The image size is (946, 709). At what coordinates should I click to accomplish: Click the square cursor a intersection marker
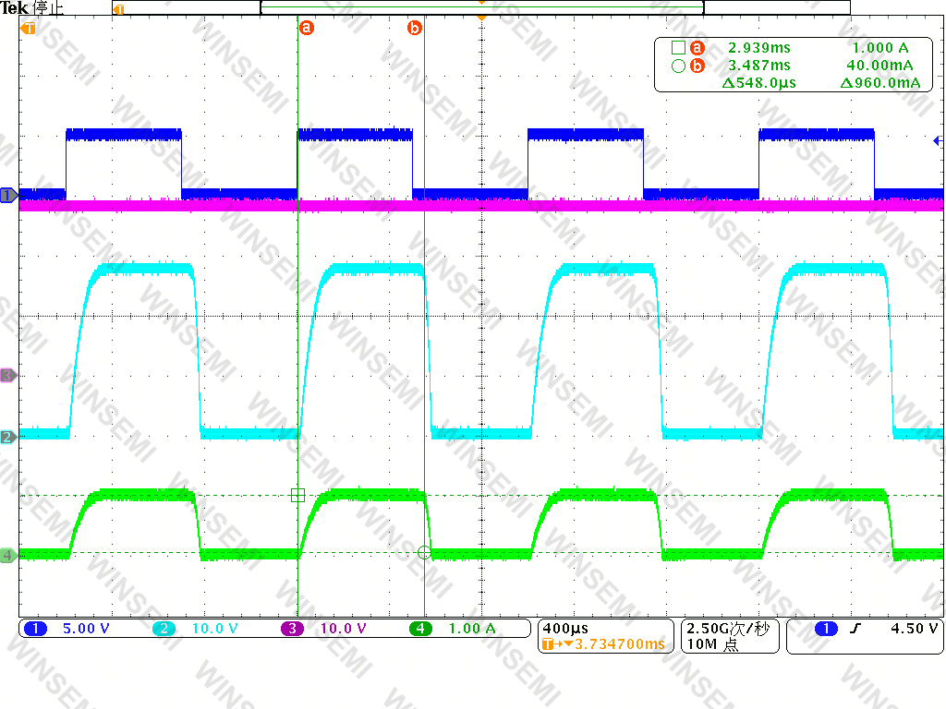coord(297,496)
